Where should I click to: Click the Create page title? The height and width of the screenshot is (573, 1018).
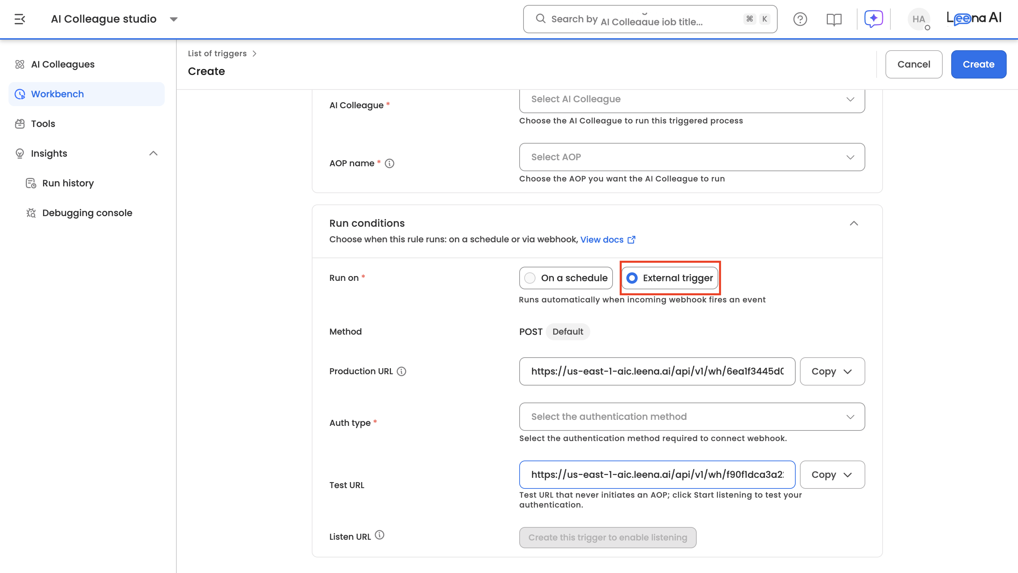206,71
